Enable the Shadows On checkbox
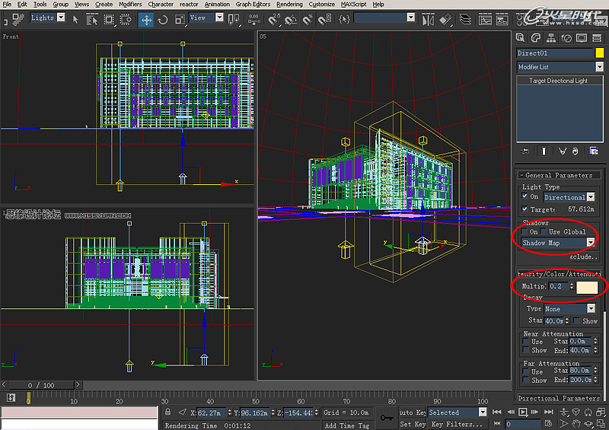Screen dimensions: 609x430 [x=525, y=231]
